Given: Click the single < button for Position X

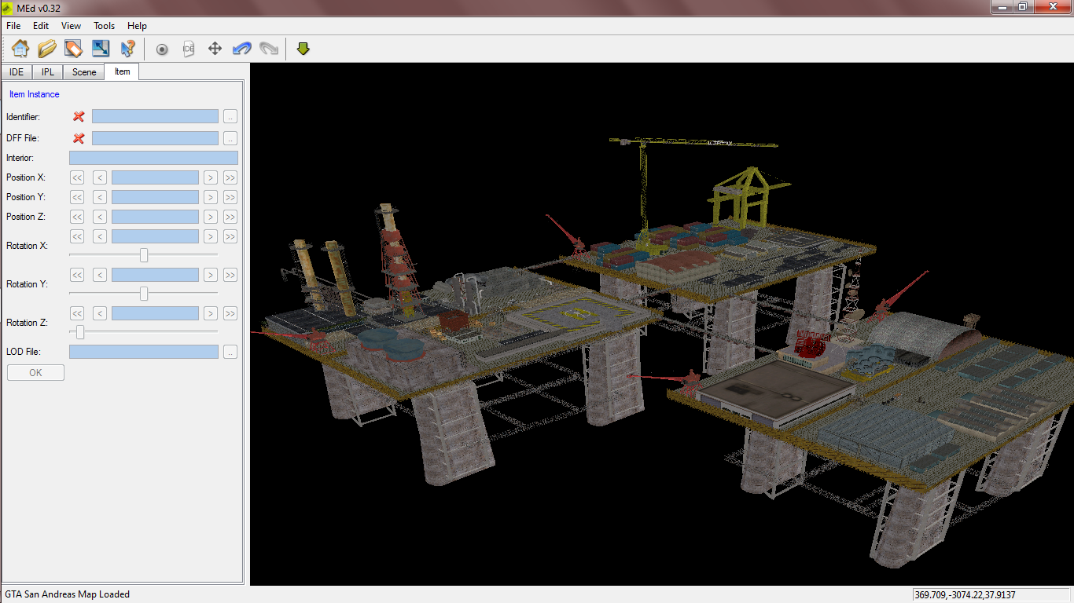Looking at the screenshot, I should coord(100,177).
